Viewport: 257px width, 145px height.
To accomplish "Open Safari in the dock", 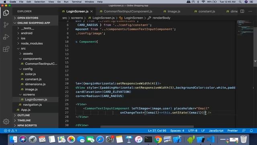I will click(100, 139).
